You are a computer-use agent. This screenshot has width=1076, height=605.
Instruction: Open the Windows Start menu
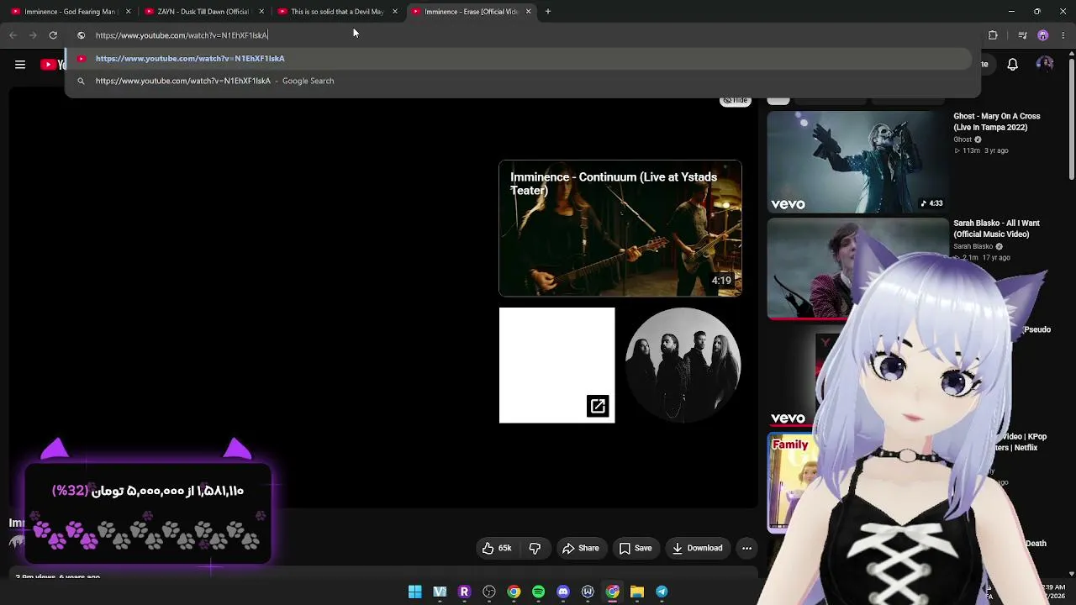(415, 592)
